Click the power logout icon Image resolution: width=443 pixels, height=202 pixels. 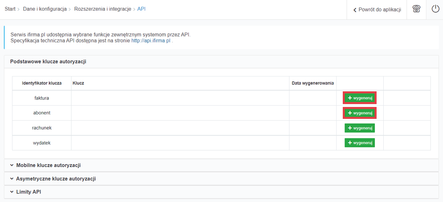(x=435, y=9)
